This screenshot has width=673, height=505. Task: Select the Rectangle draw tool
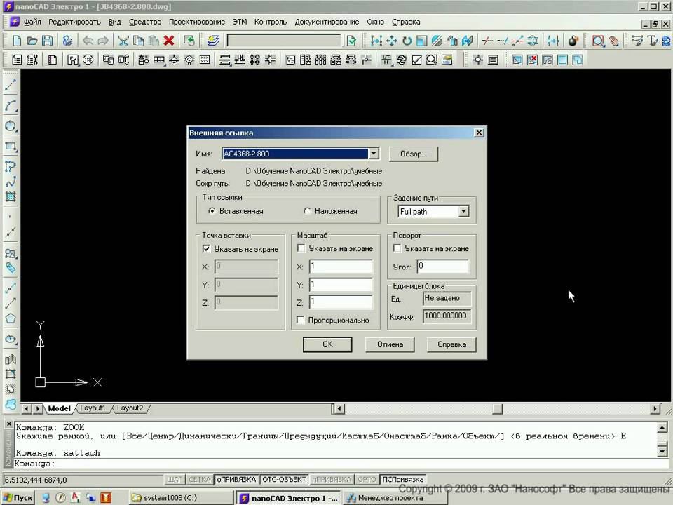[11, 147]
